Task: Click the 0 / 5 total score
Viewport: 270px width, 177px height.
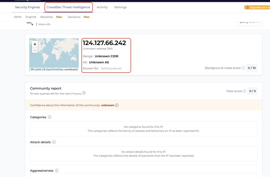Action: pyautogui.click(x=252, y=91)
